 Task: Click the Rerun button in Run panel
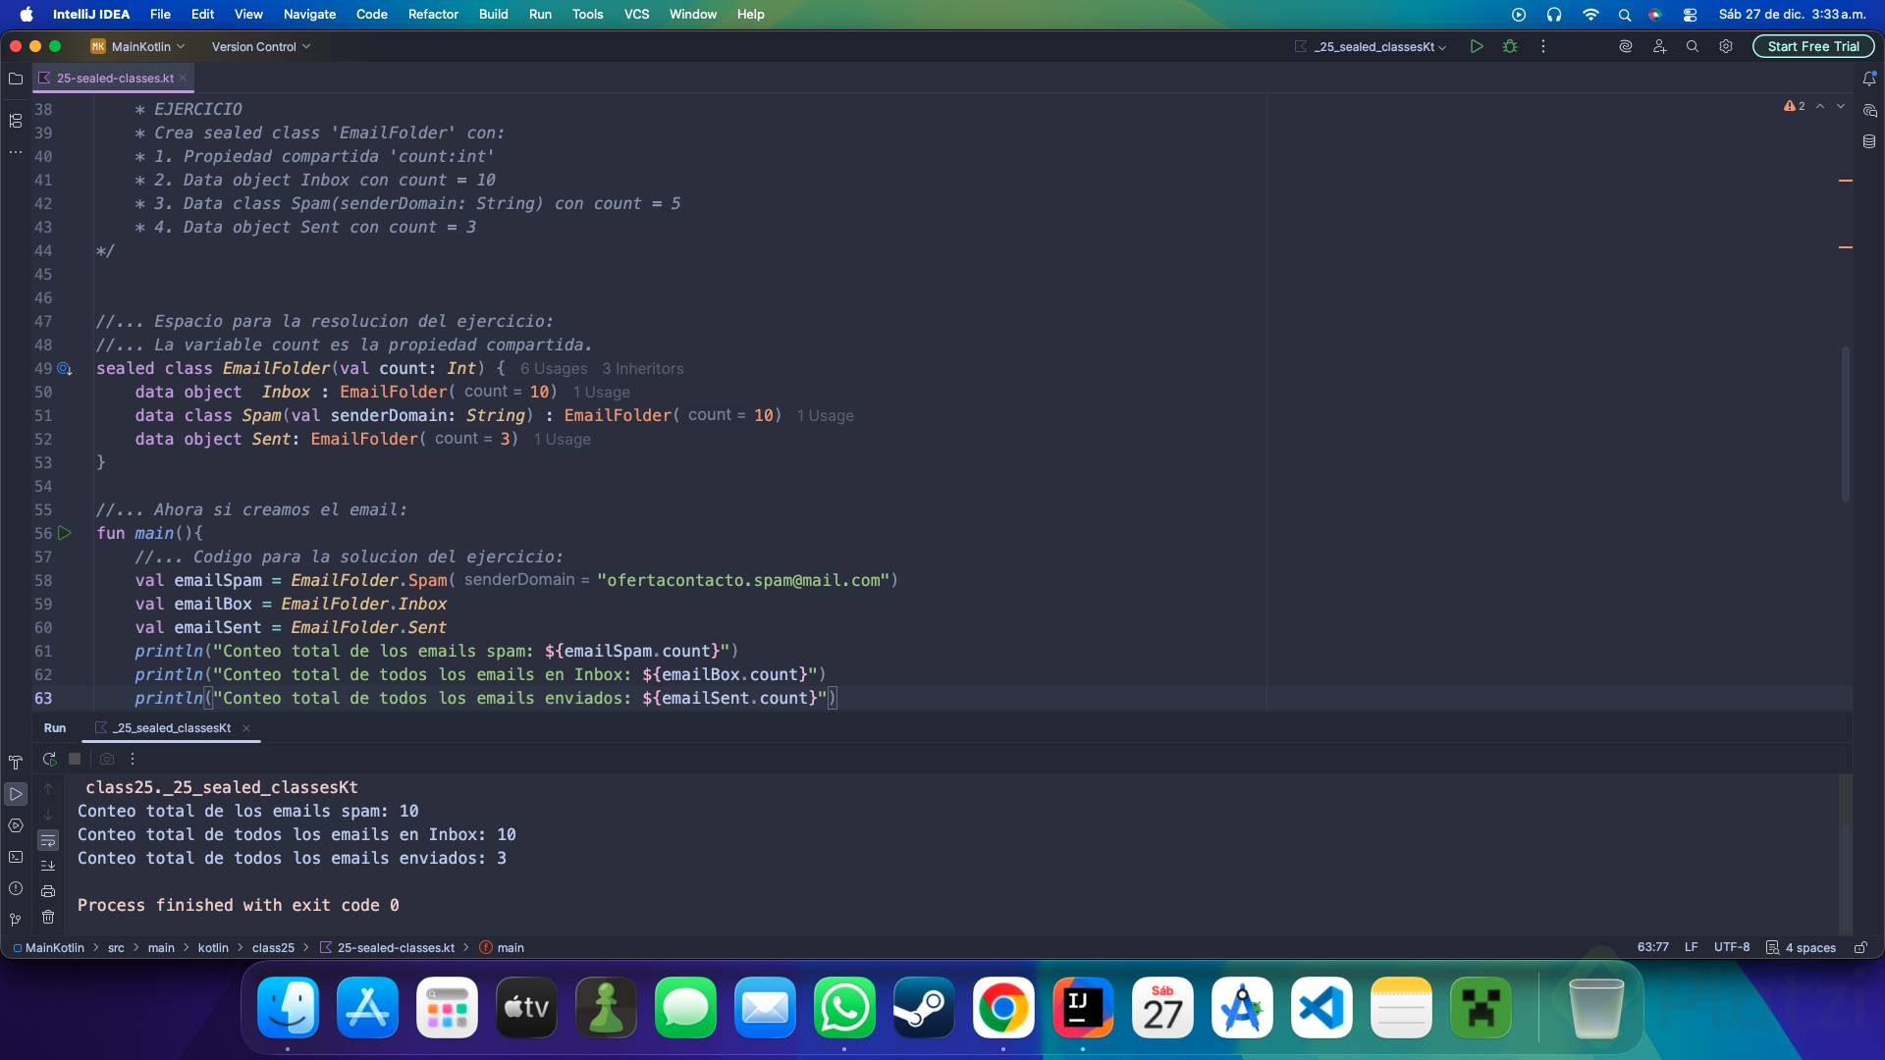coord(49,759)
